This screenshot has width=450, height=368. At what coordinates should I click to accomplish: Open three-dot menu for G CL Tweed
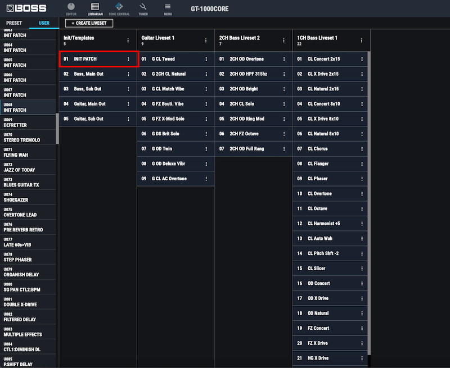click(x=206, y=59)
